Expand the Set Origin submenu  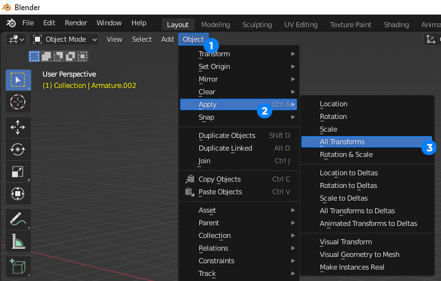coord(239,66)
